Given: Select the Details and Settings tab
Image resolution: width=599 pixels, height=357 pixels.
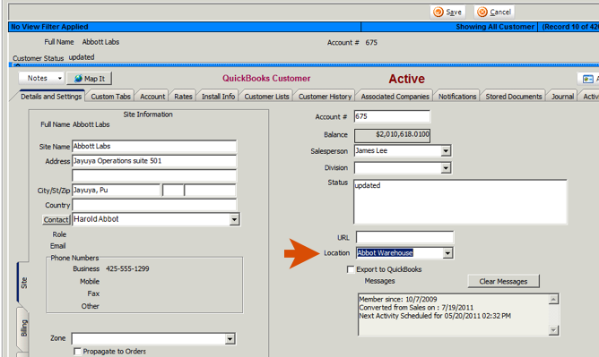Looking at the screenshot, I should point(51,96).
